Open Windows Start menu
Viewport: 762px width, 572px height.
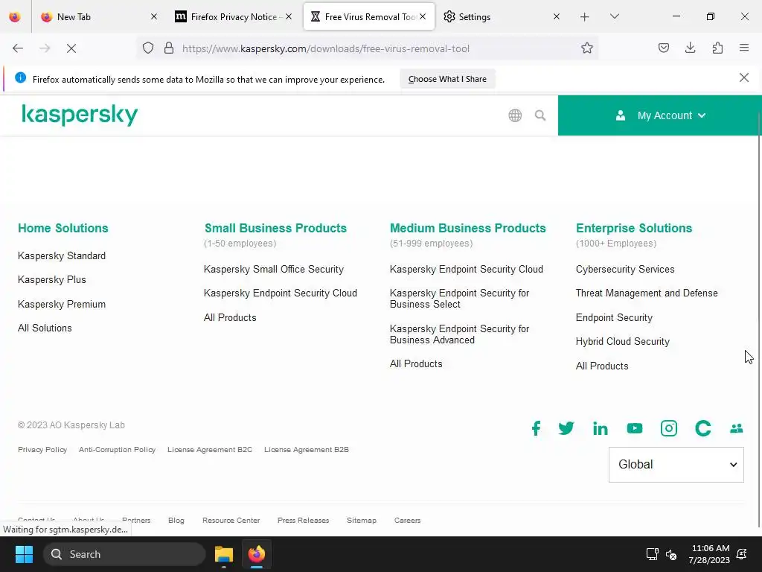click(24, 554)
